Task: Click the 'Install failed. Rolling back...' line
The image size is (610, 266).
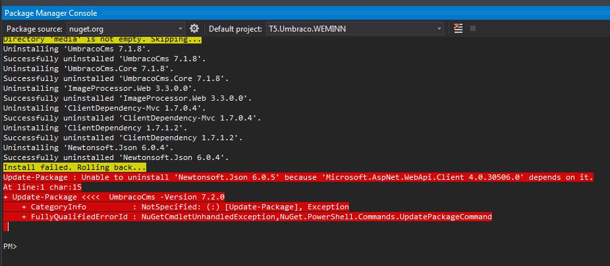Action: [74, 168]
